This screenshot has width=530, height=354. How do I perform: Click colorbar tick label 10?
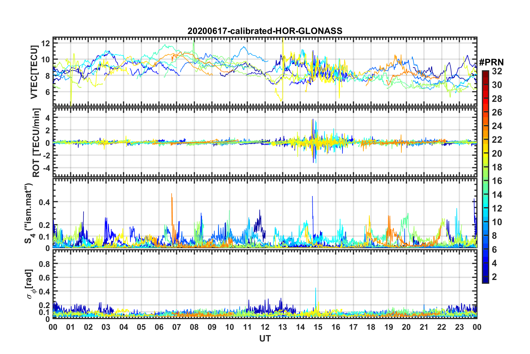(x=497, y=222)
